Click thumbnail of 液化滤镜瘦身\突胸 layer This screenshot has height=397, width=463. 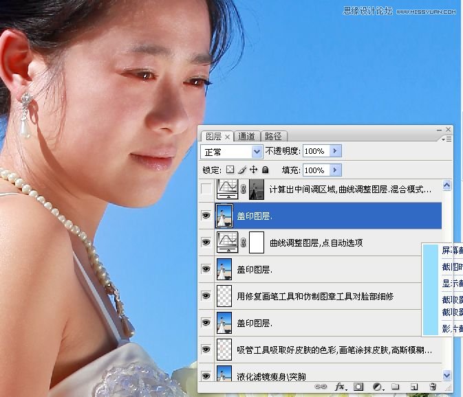tap(224, 374)
